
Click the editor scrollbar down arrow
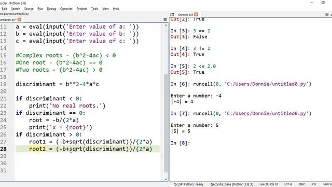(x=166, y=179)
